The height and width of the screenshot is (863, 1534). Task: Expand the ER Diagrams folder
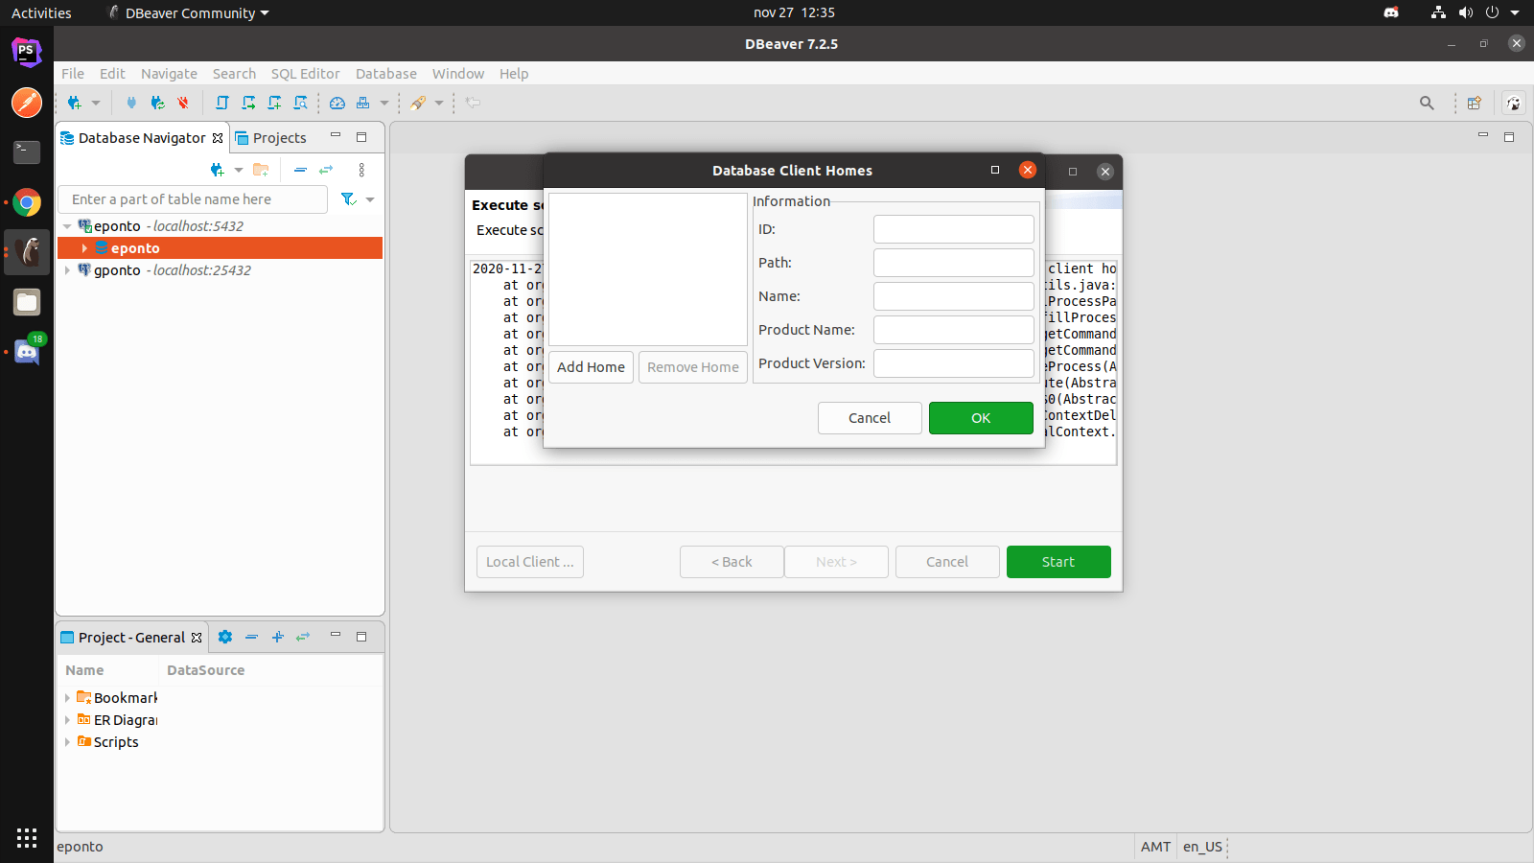[x=67, y=720]
